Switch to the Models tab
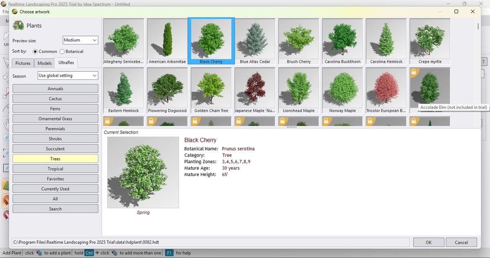This screenshot has width=490, height=258. point(44,63)
